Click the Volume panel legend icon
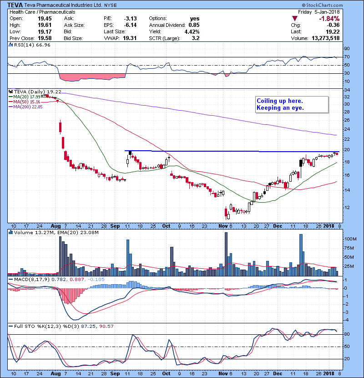This screenshot has width=364, height=378. click(10, 233)
